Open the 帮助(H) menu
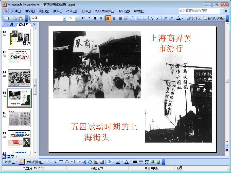Image resolution: width=231 pixels, height=173 pixels. coord(139,11)
